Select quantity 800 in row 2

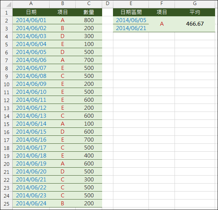[89, 20]
